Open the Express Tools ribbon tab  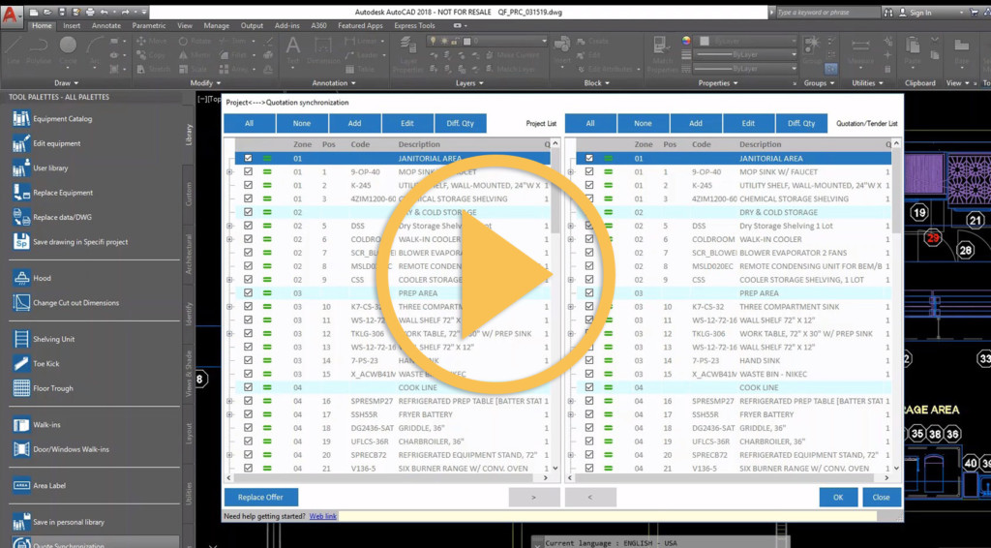[x=414, y=26]
